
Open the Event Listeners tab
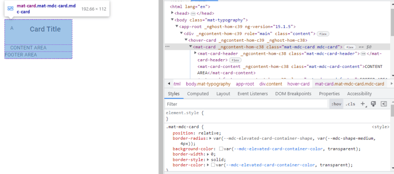point(253,93)
